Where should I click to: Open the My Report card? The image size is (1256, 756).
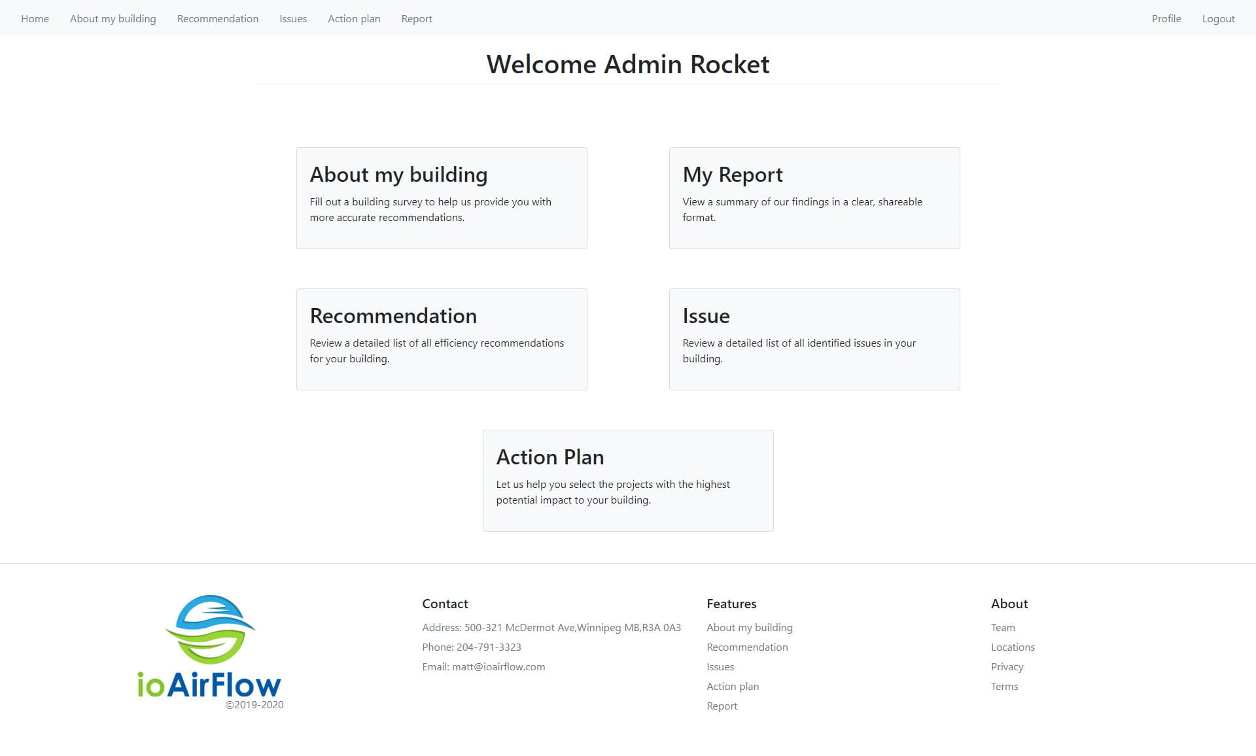[814, 198]
